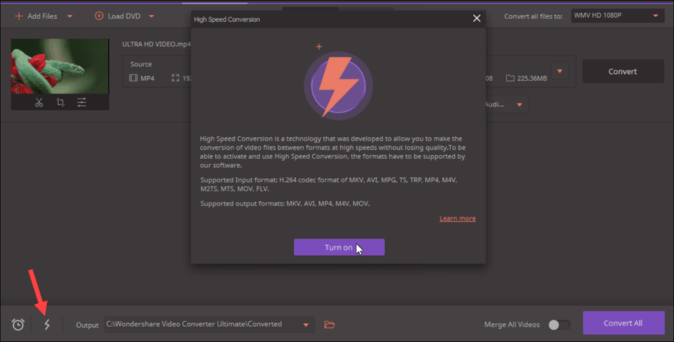Viewport: 674px width, 342px height.
Task: Click the source resolution icon
Action: pos(175,77)
